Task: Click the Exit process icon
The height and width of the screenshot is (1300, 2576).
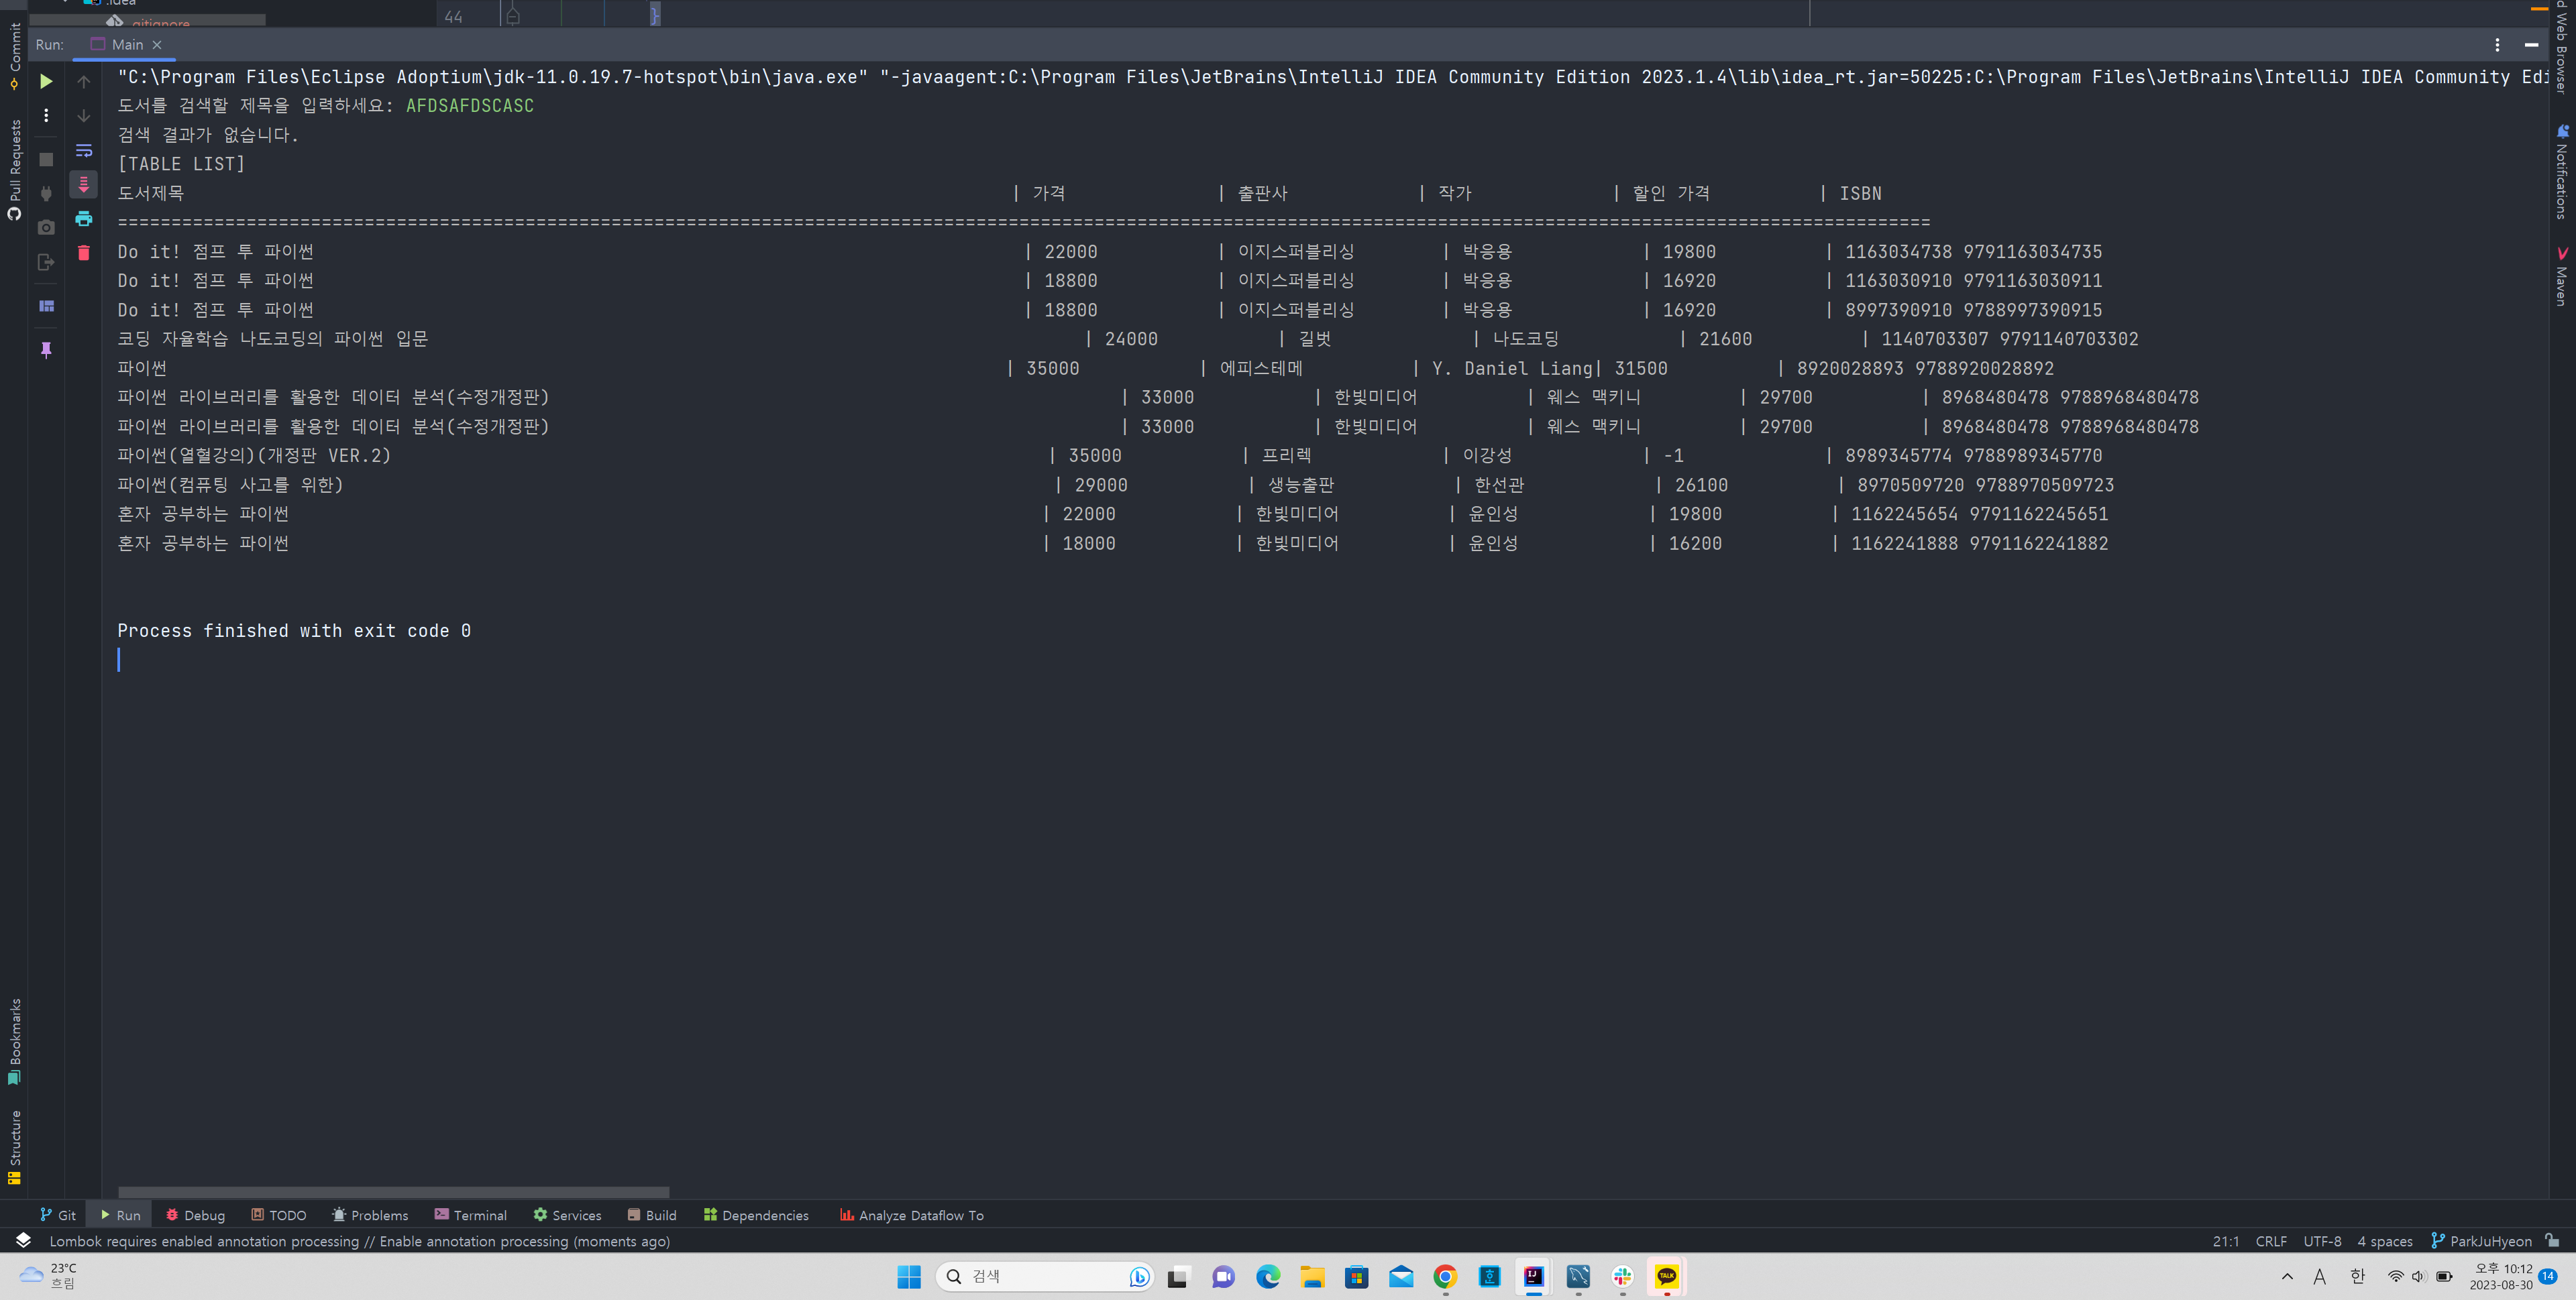Action: point(46,261)
